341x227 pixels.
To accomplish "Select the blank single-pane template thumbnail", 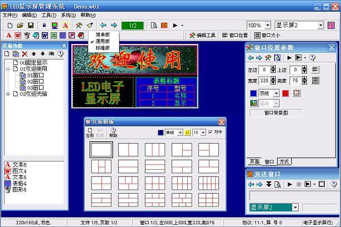I will tap(101, 149).
